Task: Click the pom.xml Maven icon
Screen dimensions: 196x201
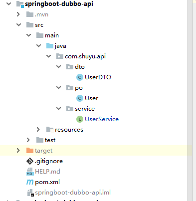Action: coord(30,182)
